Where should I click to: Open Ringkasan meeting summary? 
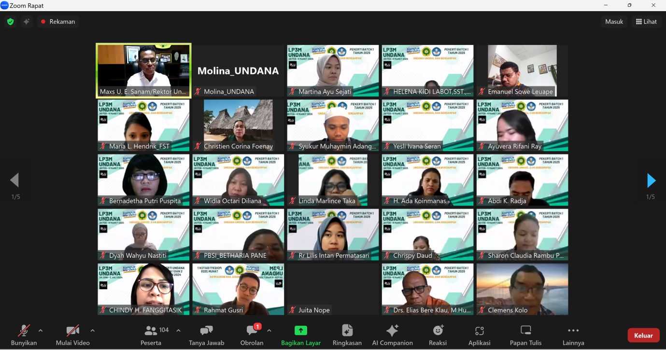pyautogui.click(x=347, y=335)
